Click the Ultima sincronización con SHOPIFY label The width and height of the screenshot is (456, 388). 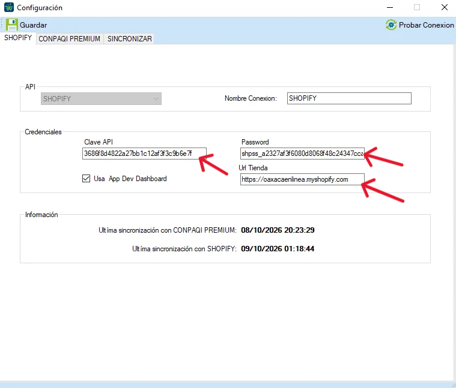pyautogui.click(x=184, y=249)
